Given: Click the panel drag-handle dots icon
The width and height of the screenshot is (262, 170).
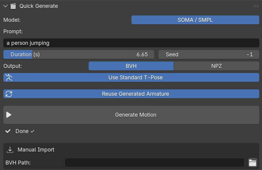Looking at the screenshot, I should click(x=256, y=6).
